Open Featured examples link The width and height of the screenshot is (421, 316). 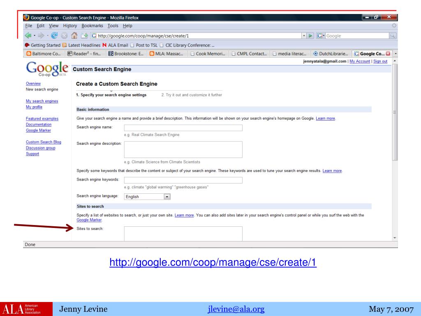coord(42,118)
